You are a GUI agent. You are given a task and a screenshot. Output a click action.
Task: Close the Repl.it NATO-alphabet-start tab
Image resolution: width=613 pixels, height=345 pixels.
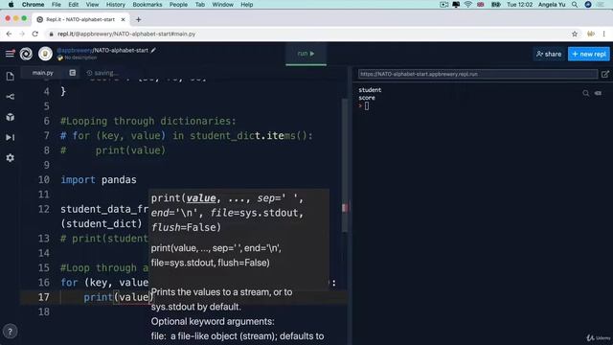point(124,19)
